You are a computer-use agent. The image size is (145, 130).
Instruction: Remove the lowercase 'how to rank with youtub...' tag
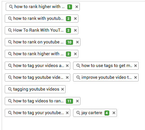pyautogui.click(x=75, y=19)
